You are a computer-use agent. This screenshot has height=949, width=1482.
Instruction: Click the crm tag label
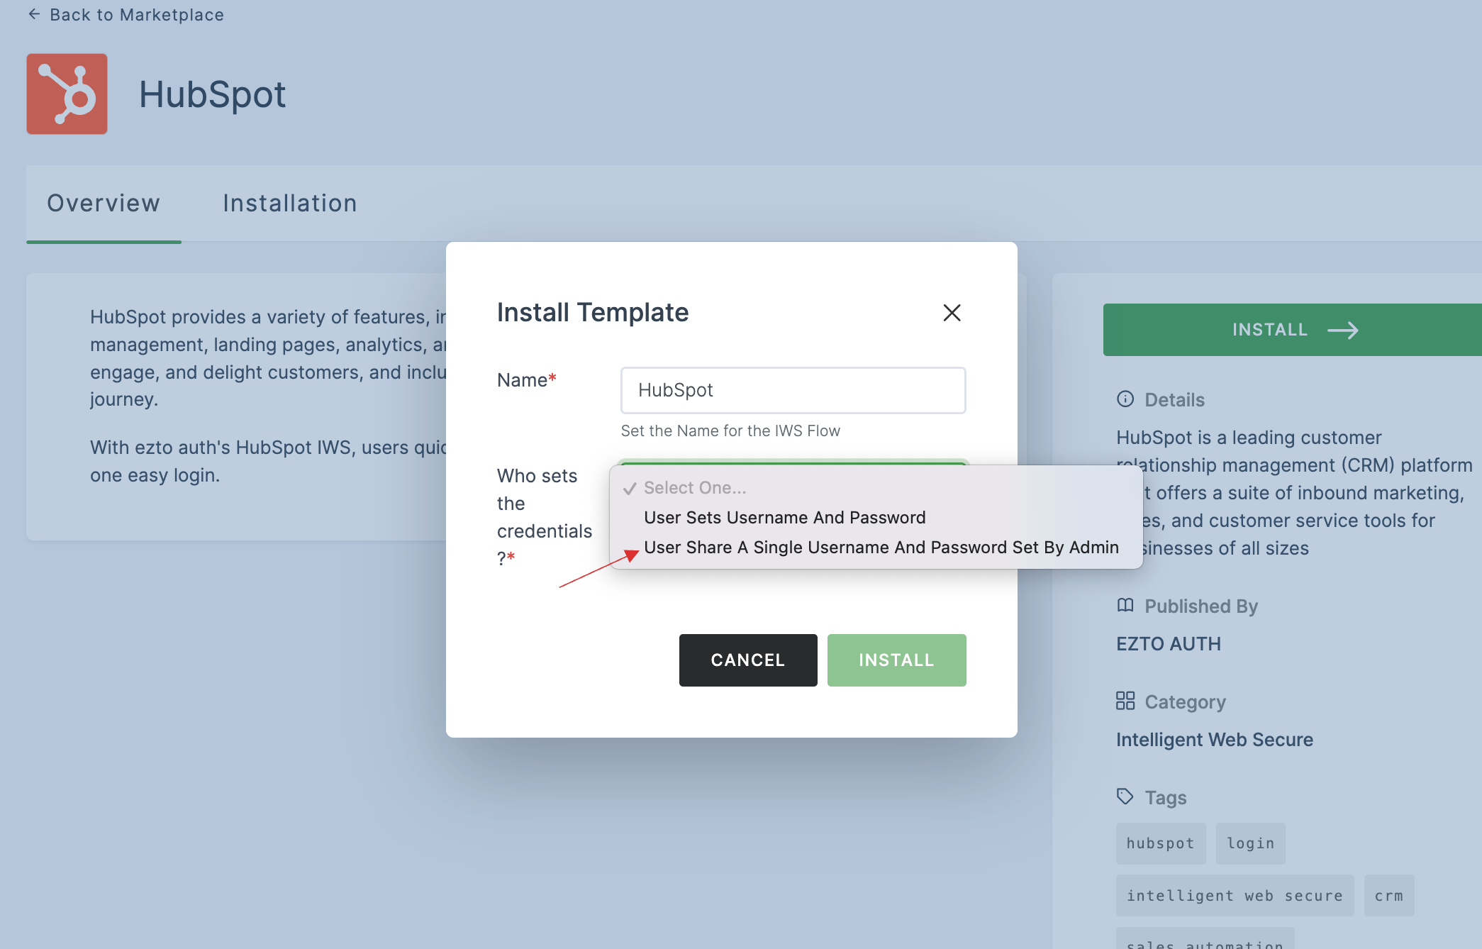[1389, 896]
